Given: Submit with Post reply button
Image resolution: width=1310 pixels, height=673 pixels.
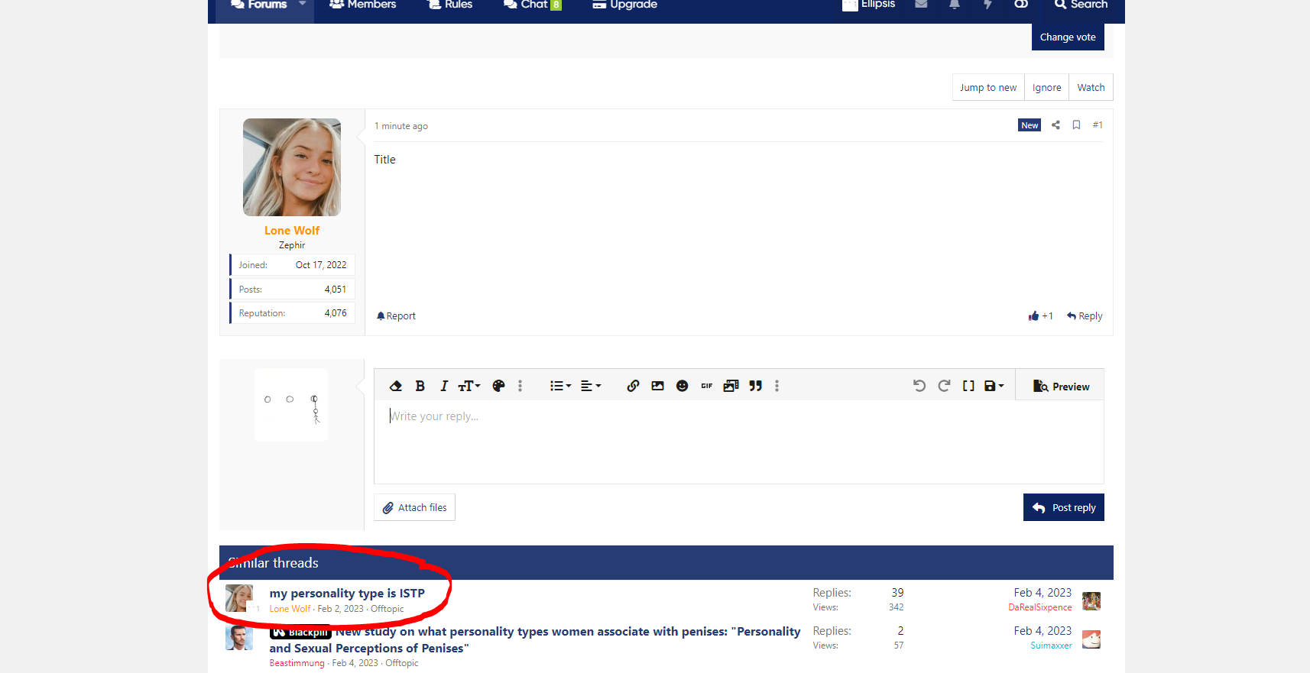Looking at the screenshot, I should coord(1064,507).
